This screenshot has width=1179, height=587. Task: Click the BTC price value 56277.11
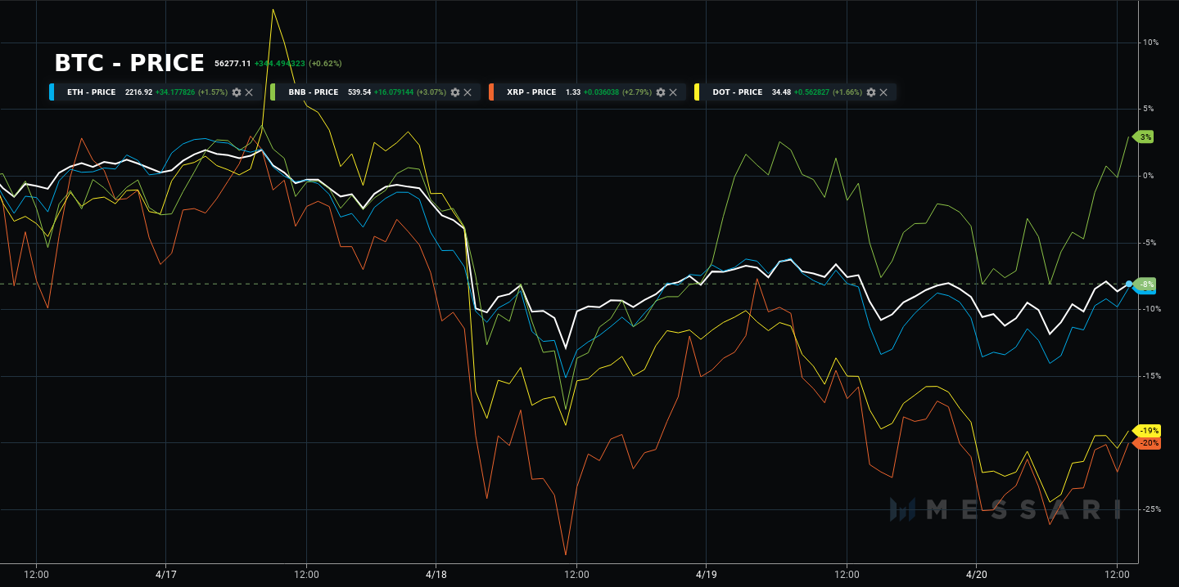(233, 63)
